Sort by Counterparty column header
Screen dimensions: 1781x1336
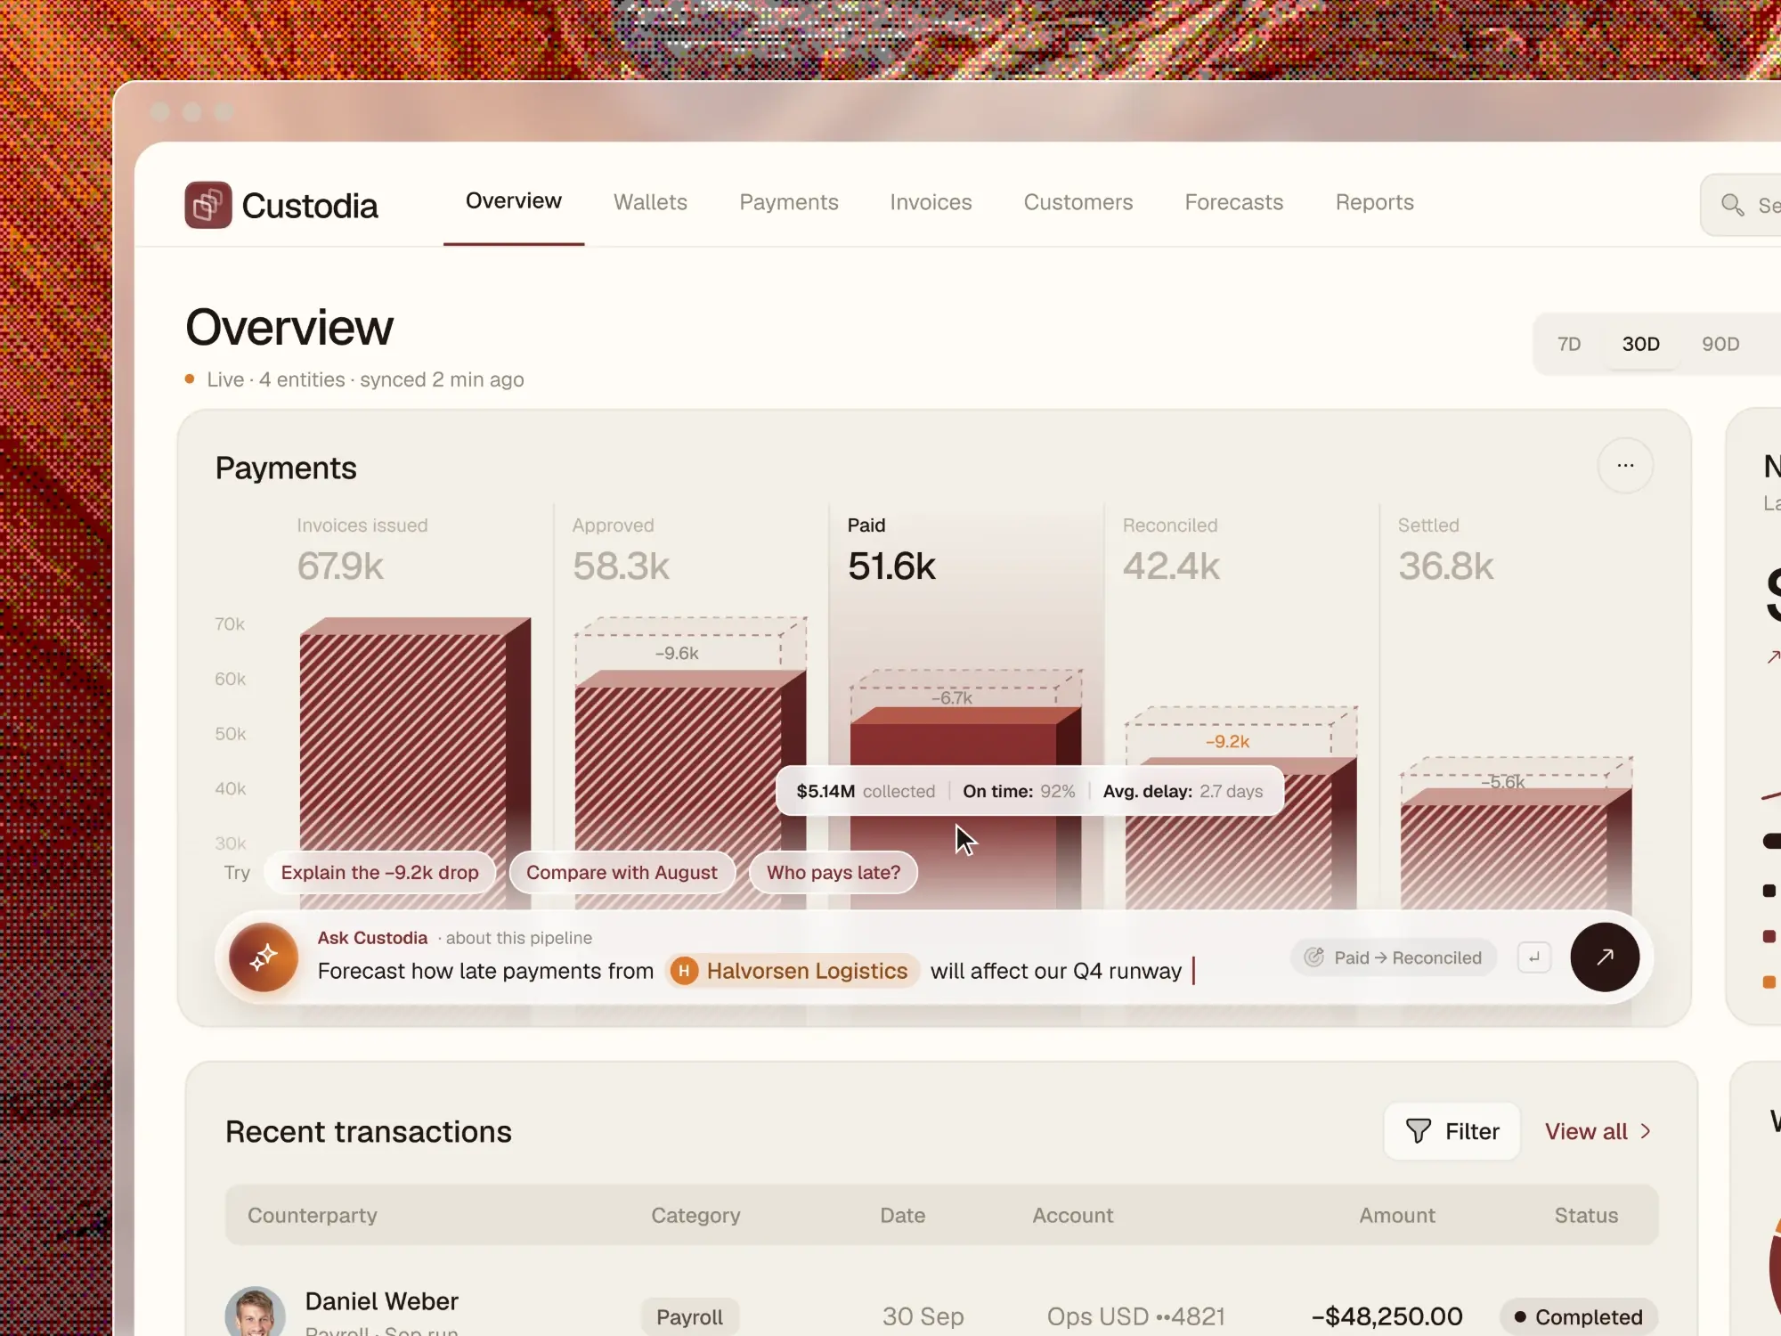[313, 1215]
